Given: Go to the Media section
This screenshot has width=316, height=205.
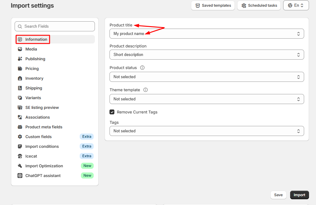Looking at the screenshot, I should [x=55, y=49].
